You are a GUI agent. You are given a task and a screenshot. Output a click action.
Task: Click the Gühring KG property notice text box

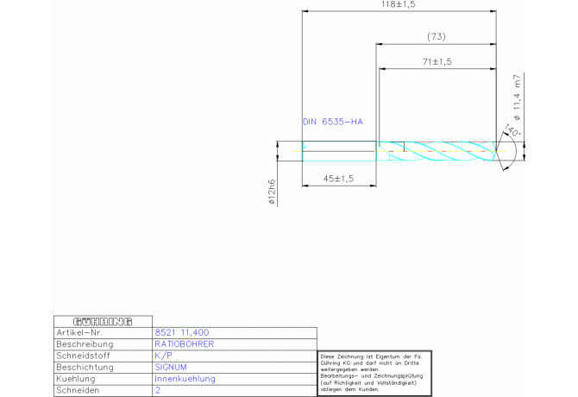pyautogui.click(x=374, y=372)
